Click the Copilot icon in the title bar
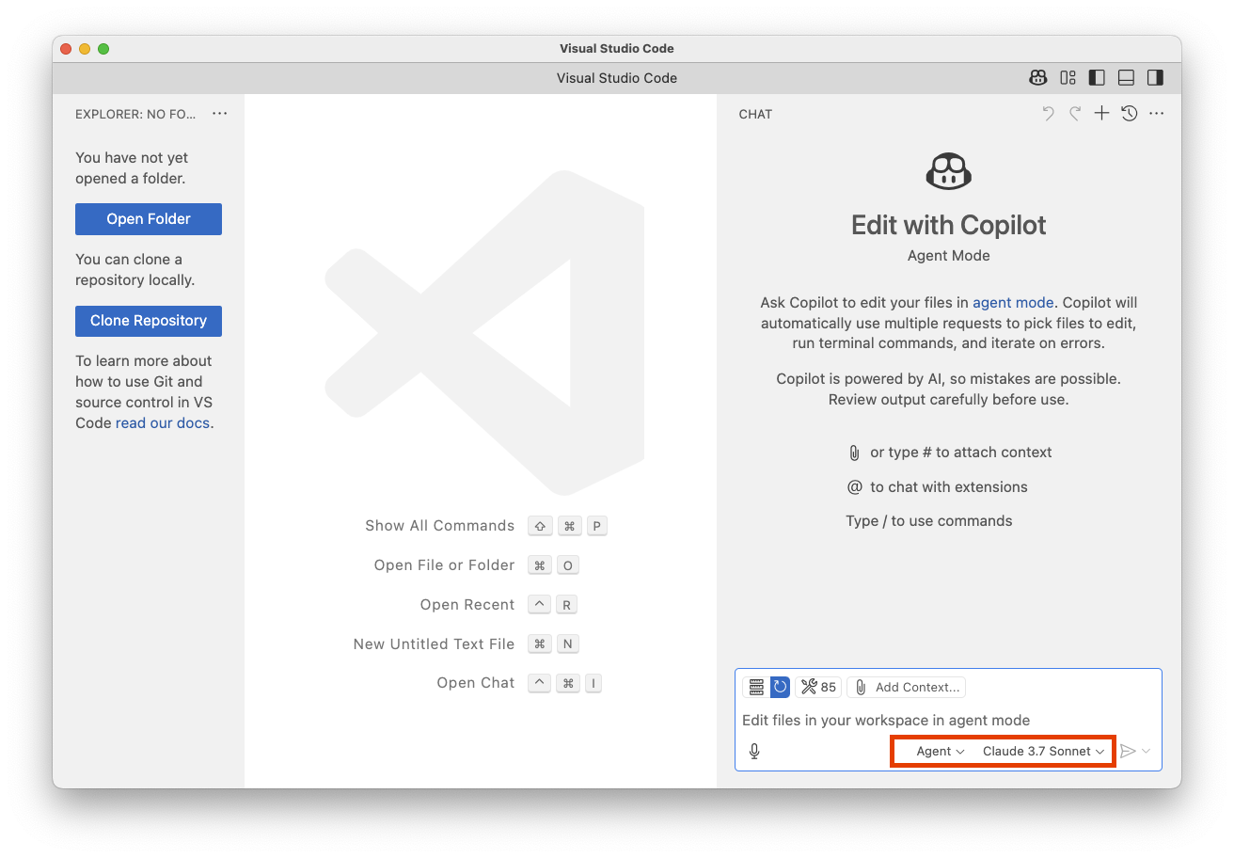1234x858 pixels. (x=1038, y=78)
